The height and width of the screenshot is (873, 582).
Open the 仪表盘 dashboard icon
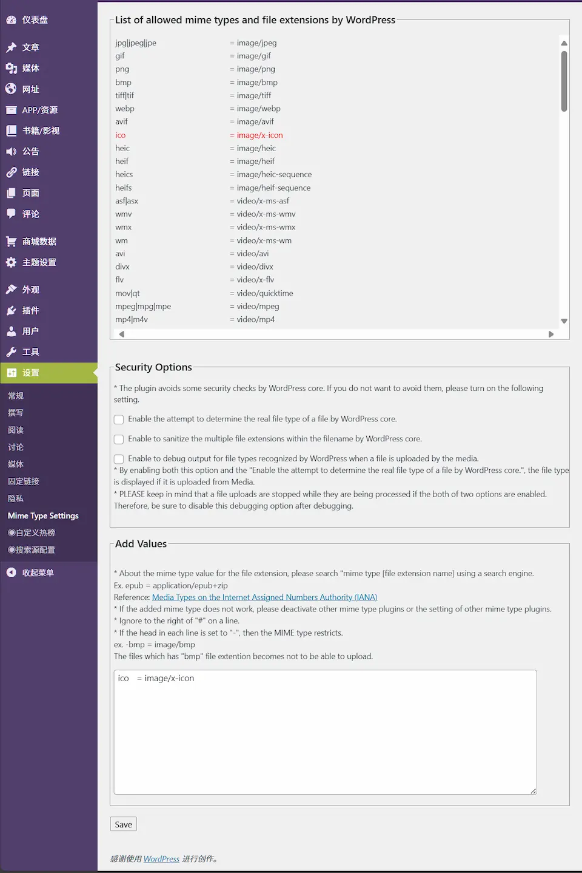tap(12, 19)
